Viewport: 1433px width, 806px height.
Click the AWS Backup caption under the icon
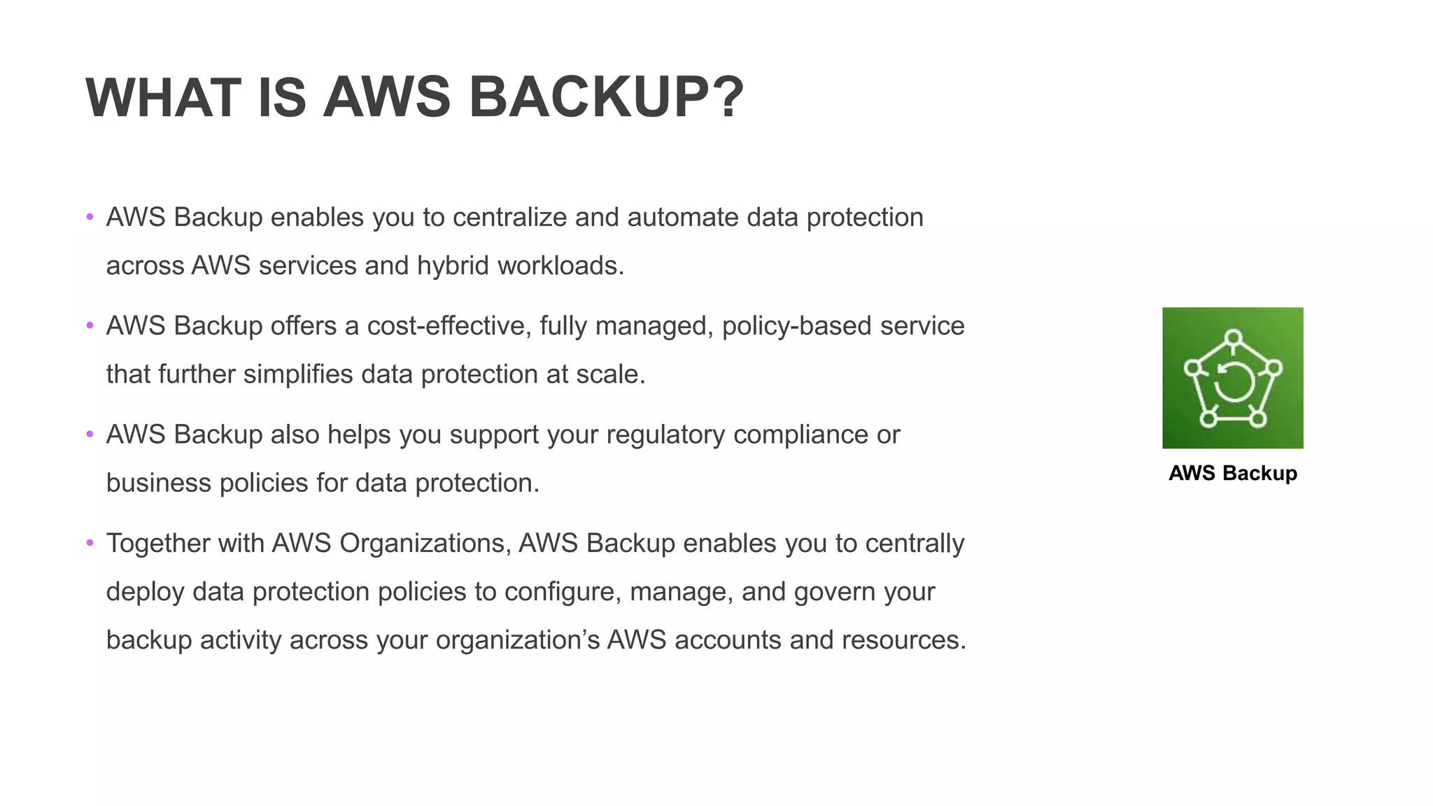click(x=1233, y=474)
